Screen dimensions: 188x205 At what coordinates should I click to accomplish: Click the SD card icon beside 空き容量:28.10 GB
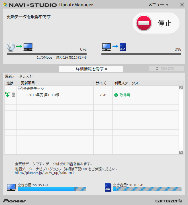(108, 187)
